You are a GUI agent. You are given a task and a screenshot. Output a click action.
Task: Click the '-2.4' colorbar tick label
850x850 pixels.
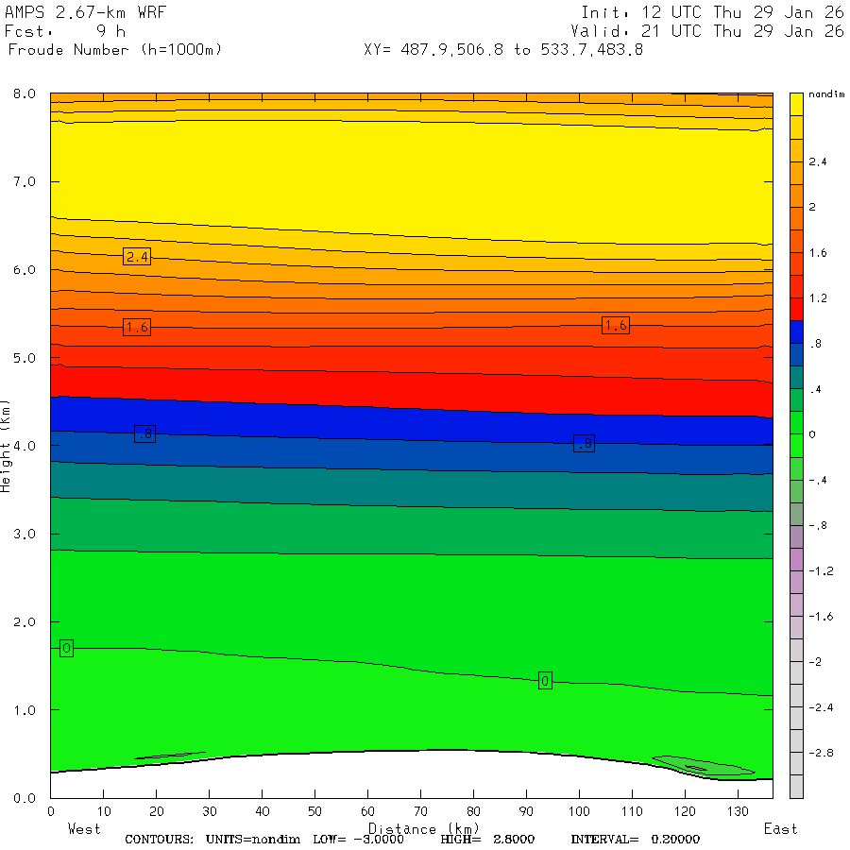pyautogui.click(x=822, y=707)
